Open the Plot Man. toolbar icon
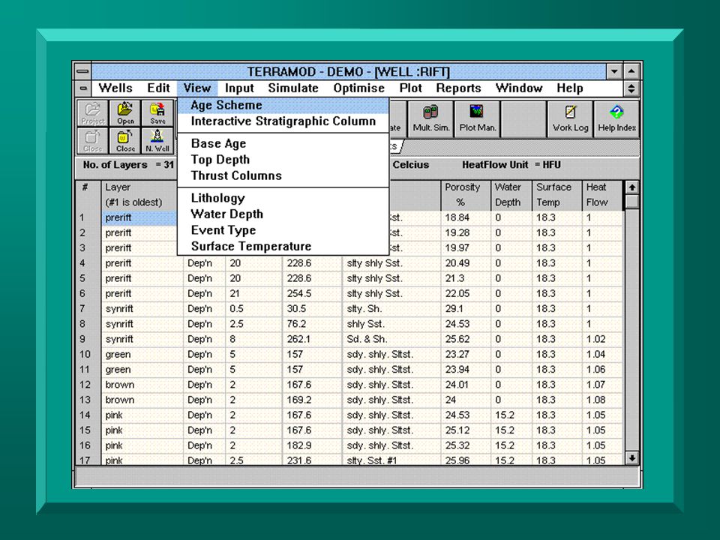The height and width of the screenshot is (540, 720). pyautogui.click(x=478, y=119)
